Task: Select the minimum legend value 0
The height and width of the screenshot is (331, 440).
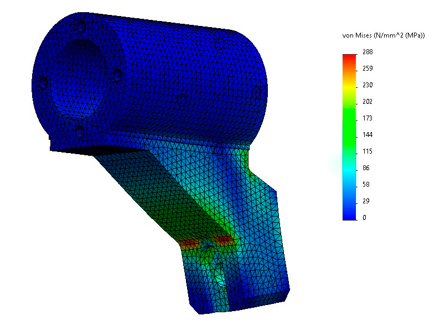Action: 364,218
